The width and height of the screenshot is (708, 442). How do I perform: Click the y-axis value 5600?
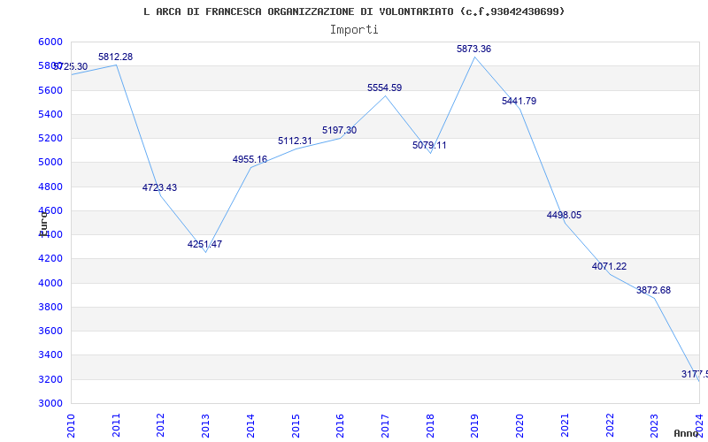pyautogui.click(x=51, y=90)
